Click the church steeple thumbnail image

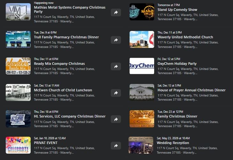[142, 39]
